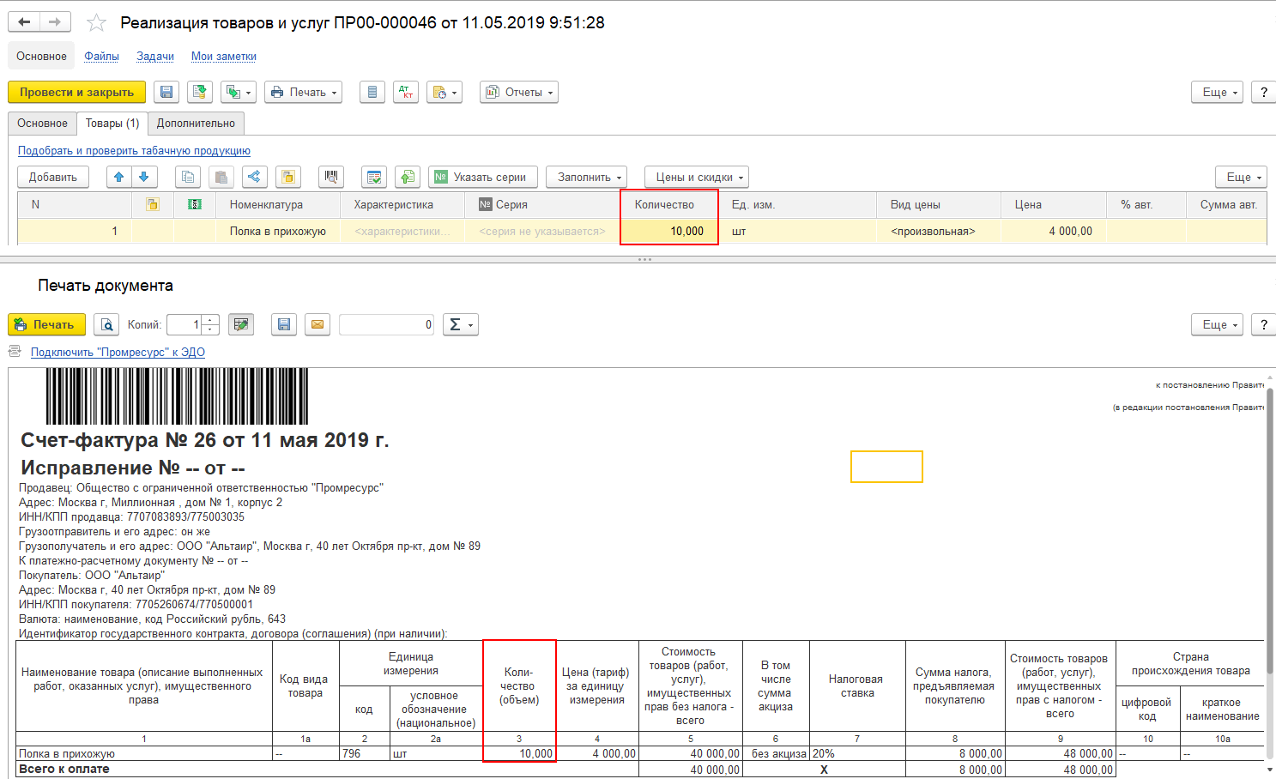Go back with the left arrow
1276x779 pixels.
25,22
